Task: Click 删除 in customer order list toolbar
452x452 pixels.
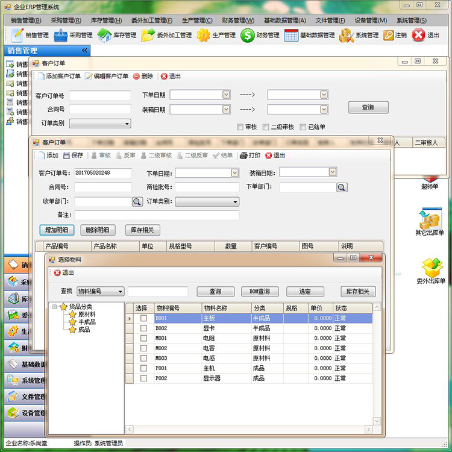Action: tap(143, 76)
